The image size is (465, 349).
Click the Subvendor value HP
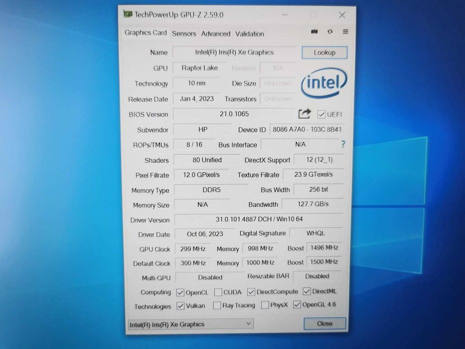202,130
